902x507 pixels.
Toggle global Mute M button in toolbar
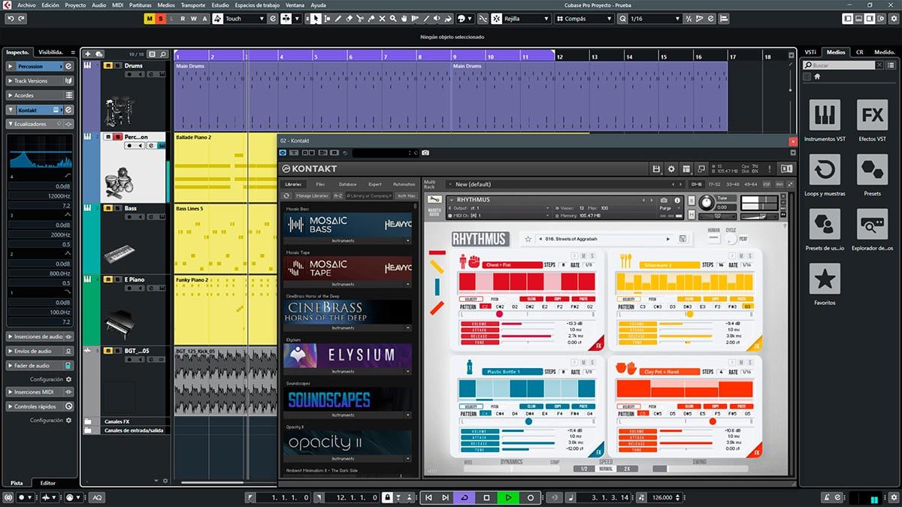click(x=150, y=18)
